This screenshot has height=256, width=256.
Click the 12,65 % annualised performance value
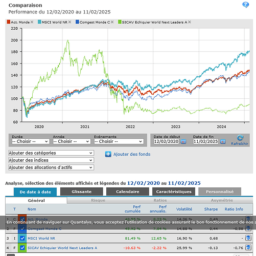159,238
